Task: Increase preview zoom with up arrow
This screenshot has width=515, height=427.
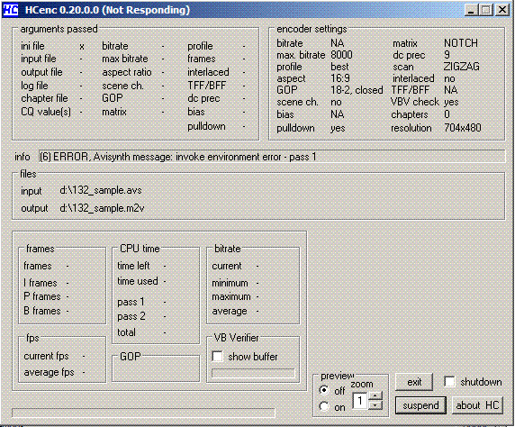Action: pos(375,395)
